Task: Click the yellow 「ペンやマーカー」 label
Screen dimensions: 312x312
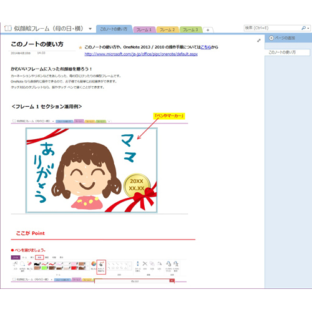Action: [x=169, y=116]
